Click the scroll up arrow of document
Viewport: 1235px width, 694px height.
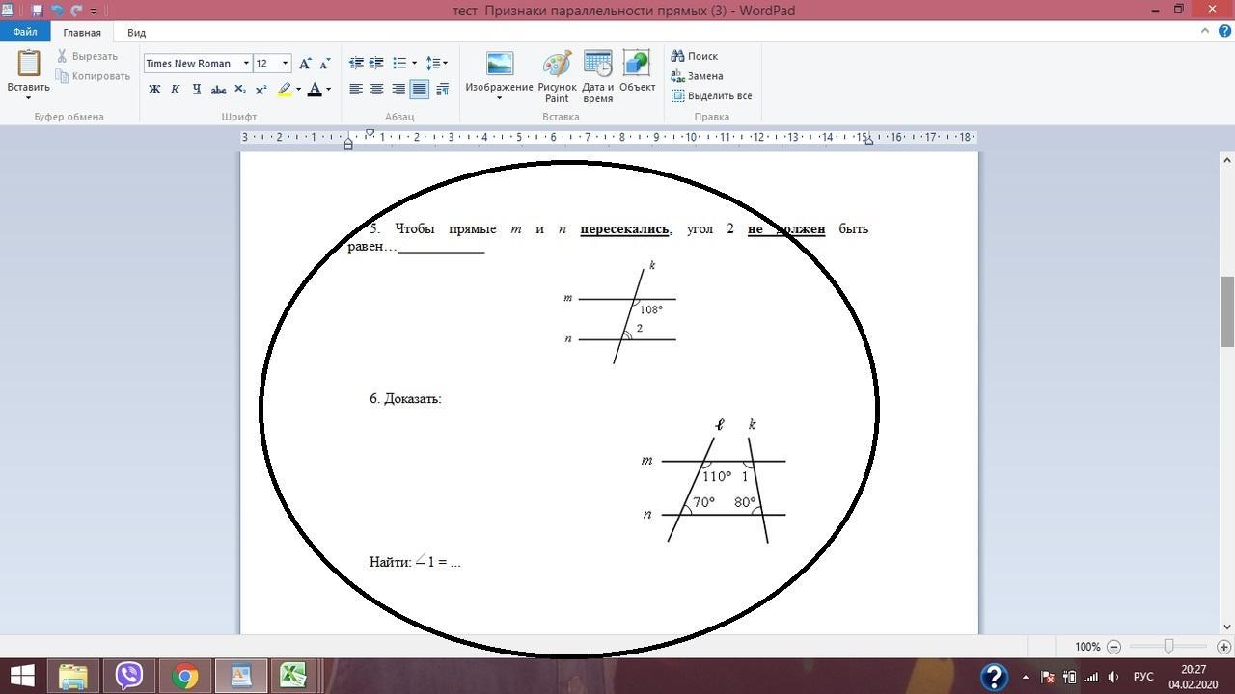[x=1227, y=160]
